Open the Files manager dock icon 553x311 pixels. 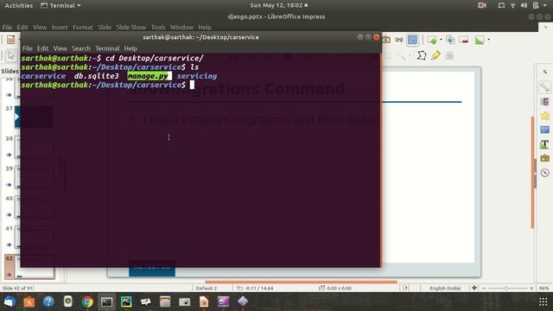pyautogui.click(x=165, y=301)
